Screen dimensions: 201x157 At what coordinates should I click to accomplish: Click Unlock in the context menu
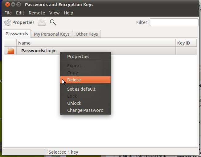tap(74, 103)
